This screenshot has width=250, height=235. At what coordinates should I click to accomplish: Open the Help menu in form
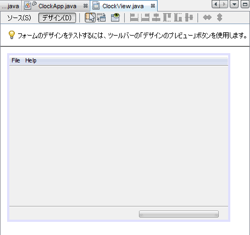click(x=31, y=60)
